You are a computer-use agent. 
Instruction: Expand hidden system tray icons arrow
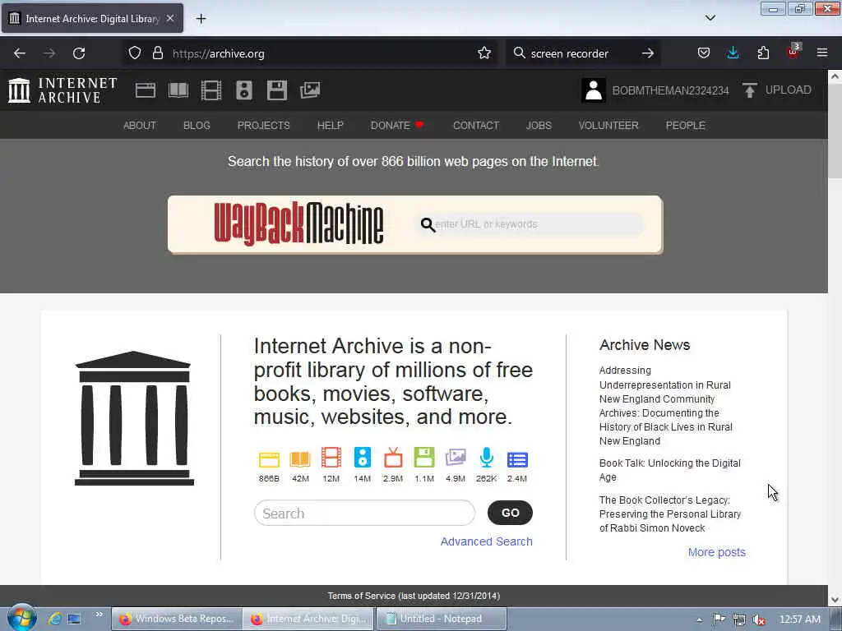pos(699,619)
